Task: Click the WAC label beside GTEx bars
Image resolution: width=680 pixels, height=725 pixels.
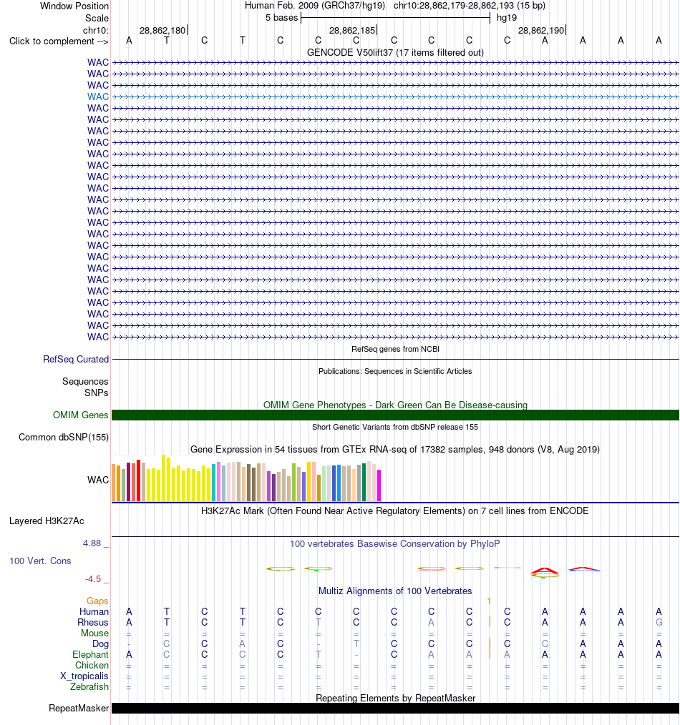Action: pyautogui.click(x=97, y=480)
